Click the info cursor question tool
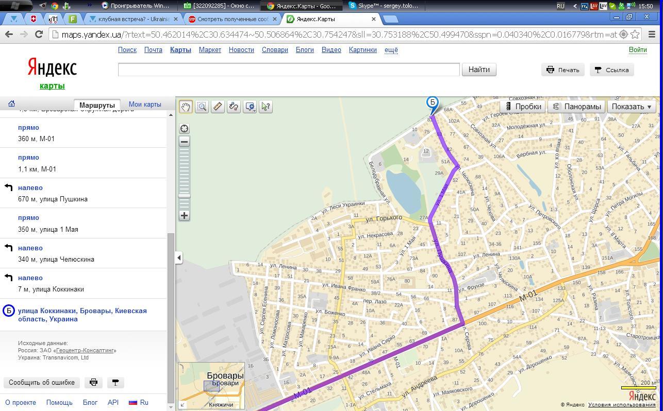The width and height of the screenshot is (663, 411). [x=266, y=107]
